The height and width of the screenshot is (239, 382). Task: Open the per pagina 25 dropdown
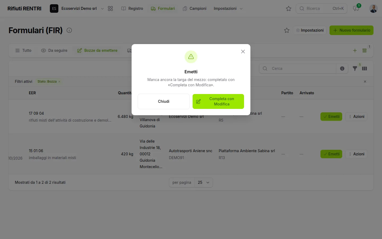204,182
